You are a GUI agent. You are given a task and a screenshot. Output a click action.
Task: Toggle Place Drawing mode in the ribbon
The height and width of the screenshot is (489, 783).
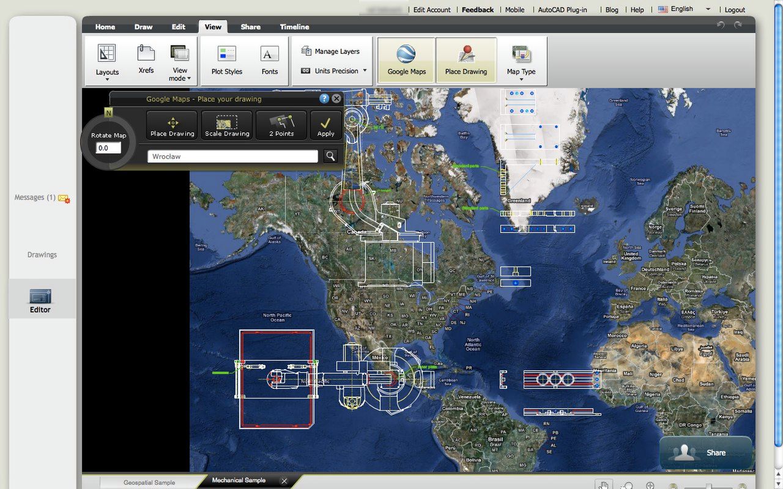[466, 59]
